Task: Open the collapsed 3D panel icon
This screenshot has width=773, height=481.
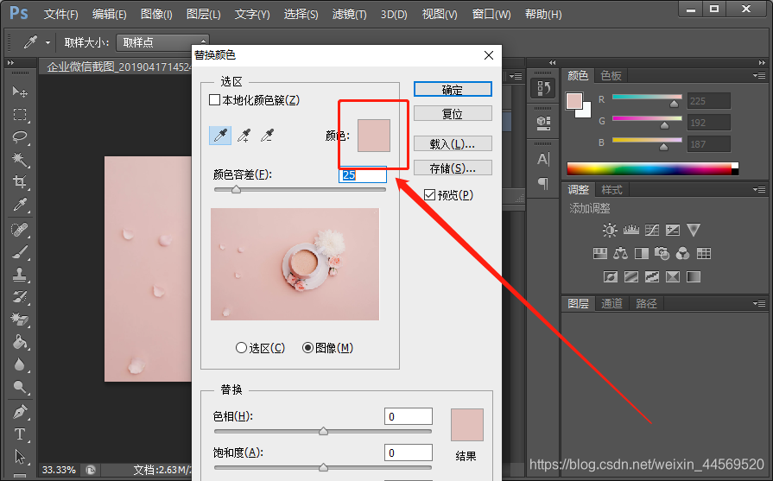Action: [543, 123]
